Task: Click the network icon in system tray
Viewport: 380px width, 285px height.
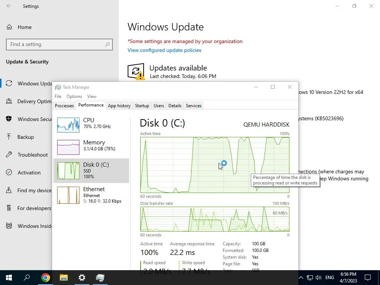Action: (310, 278)
